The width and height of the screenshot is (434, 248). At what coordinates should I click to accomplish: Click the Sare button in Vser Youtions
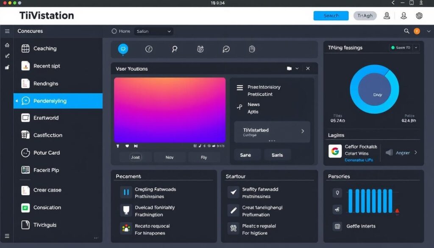point(246,155)
